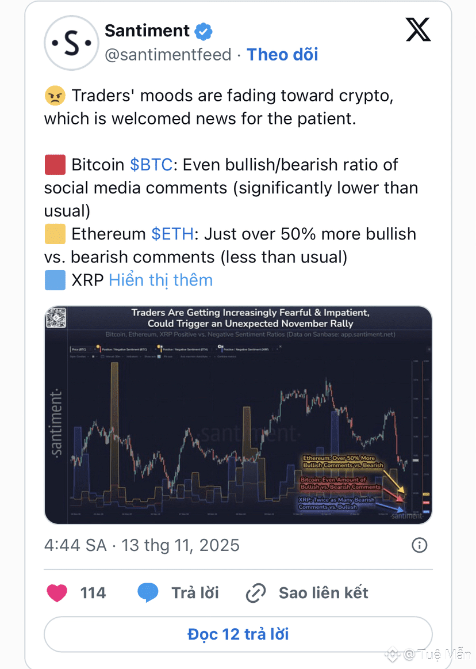Open the $ETH cashtag

(172, 234)
